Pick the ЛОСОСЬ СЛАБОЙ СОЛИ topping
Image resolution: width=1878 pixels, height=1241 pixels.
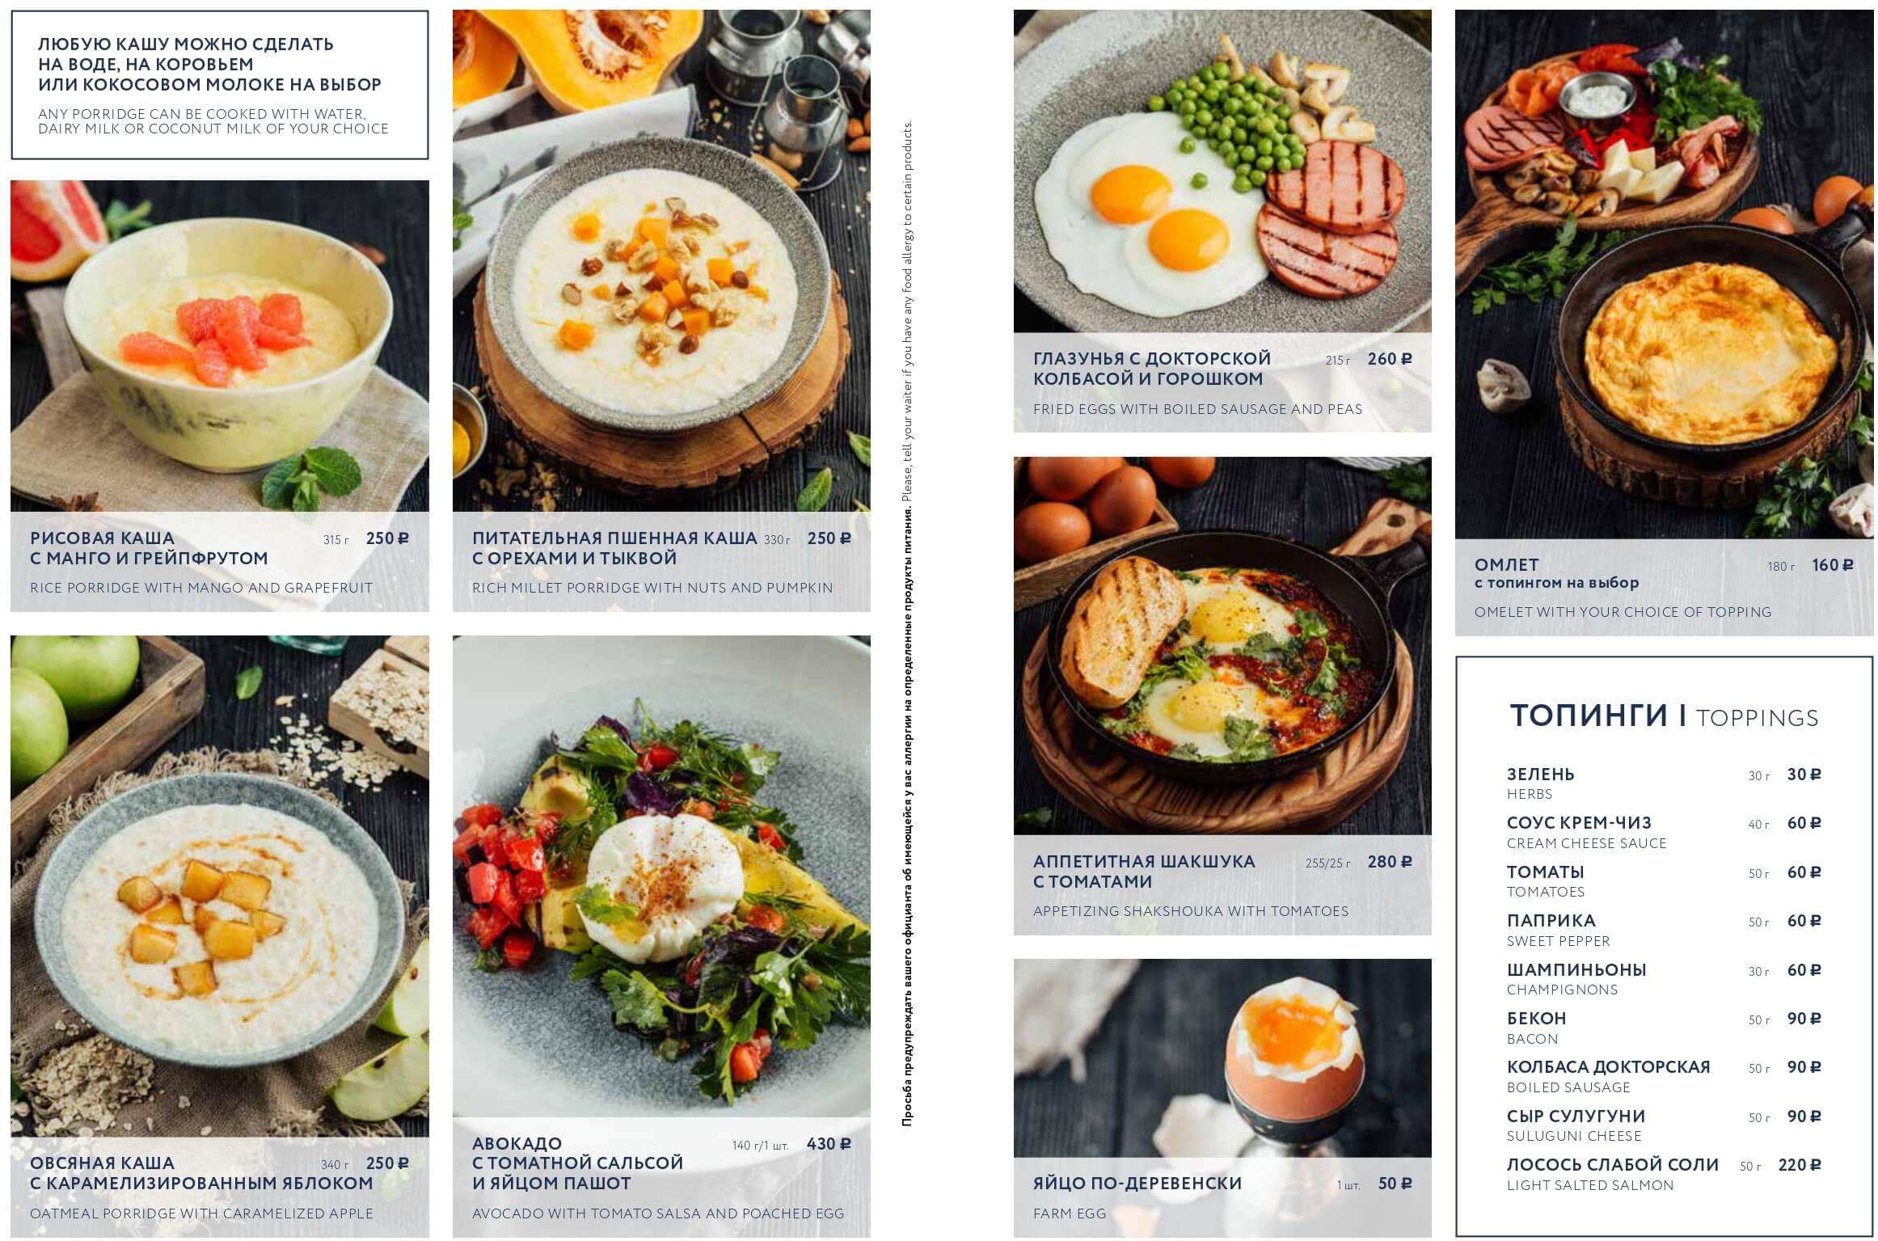point(1664,1174)
